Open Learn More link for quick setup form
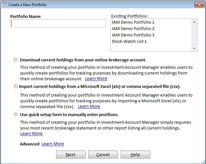 [31, 133]
